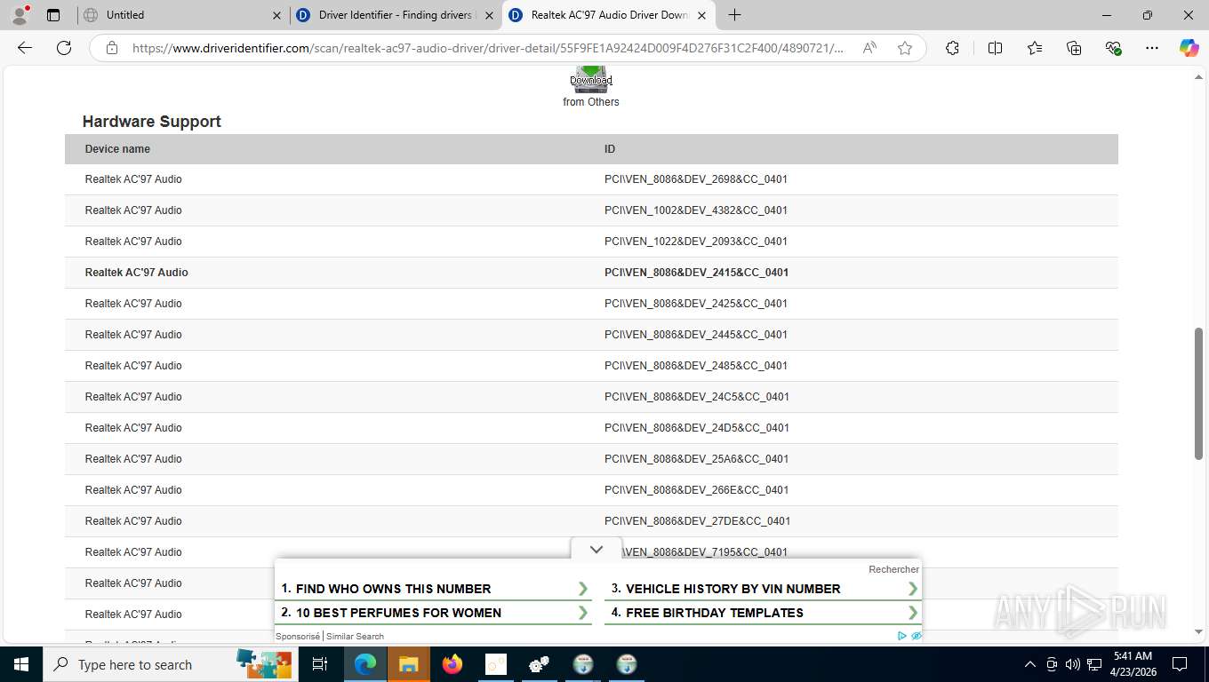Click the bold 'Realtek AC'97 Audio' device name
Screen dimensions: 1209x682
137,273
